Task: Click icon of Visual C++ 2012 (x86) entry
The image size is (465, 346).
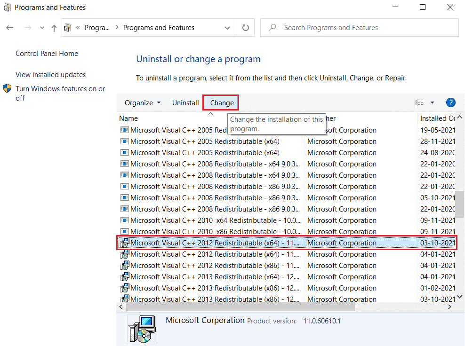Action: pos(125,265)
